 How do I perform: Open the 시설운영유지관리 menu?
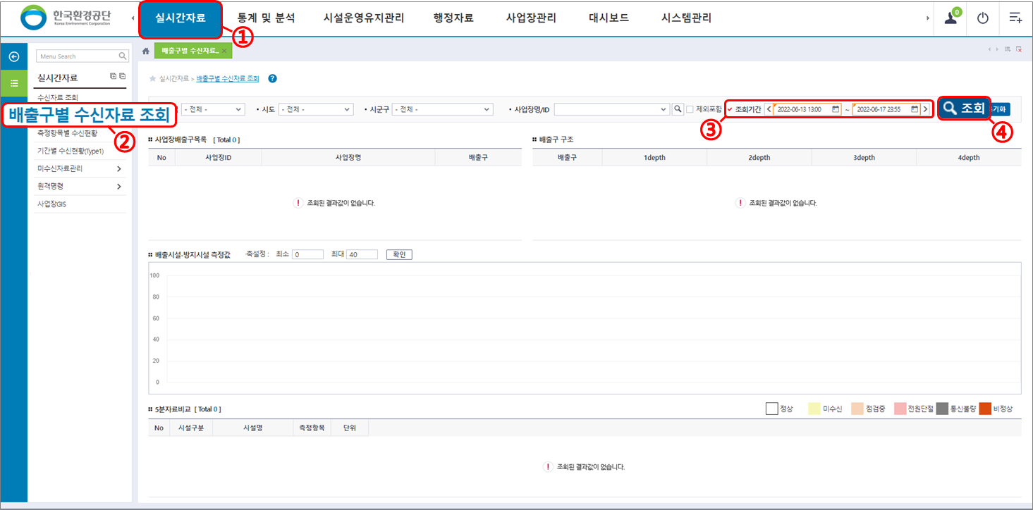[364, 18]
